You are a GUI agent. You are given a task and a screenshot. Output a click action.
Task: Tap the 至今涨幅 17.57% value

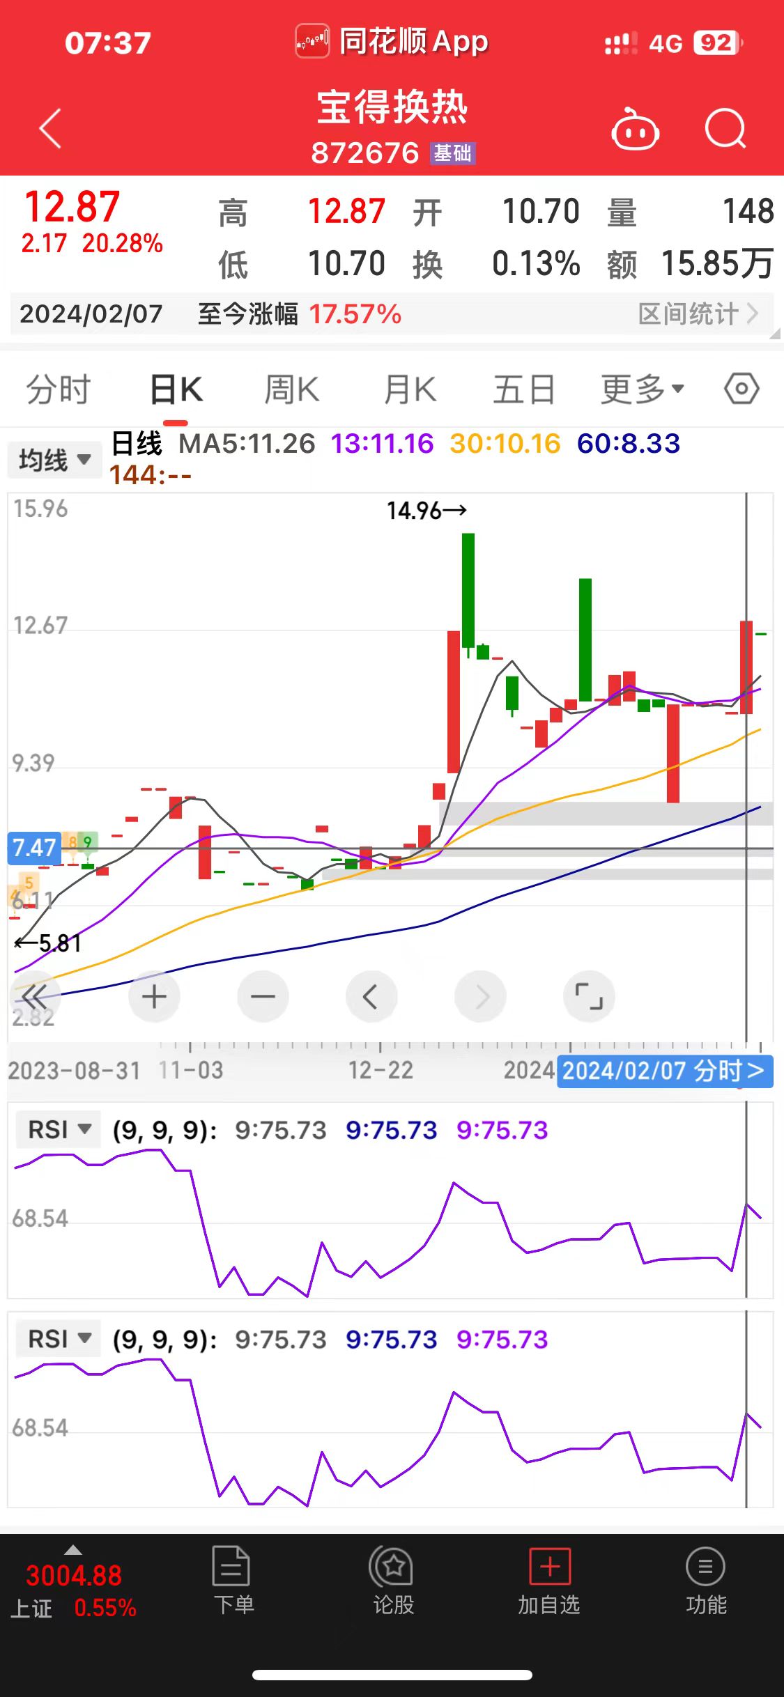355,314
